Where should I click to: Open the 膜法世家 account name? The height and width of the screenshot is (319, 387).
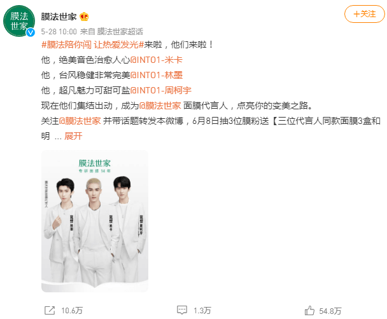click(59, 17)
